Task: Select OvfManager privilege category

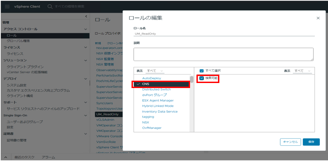Action: pyautogui.click(x=152, y=128)
